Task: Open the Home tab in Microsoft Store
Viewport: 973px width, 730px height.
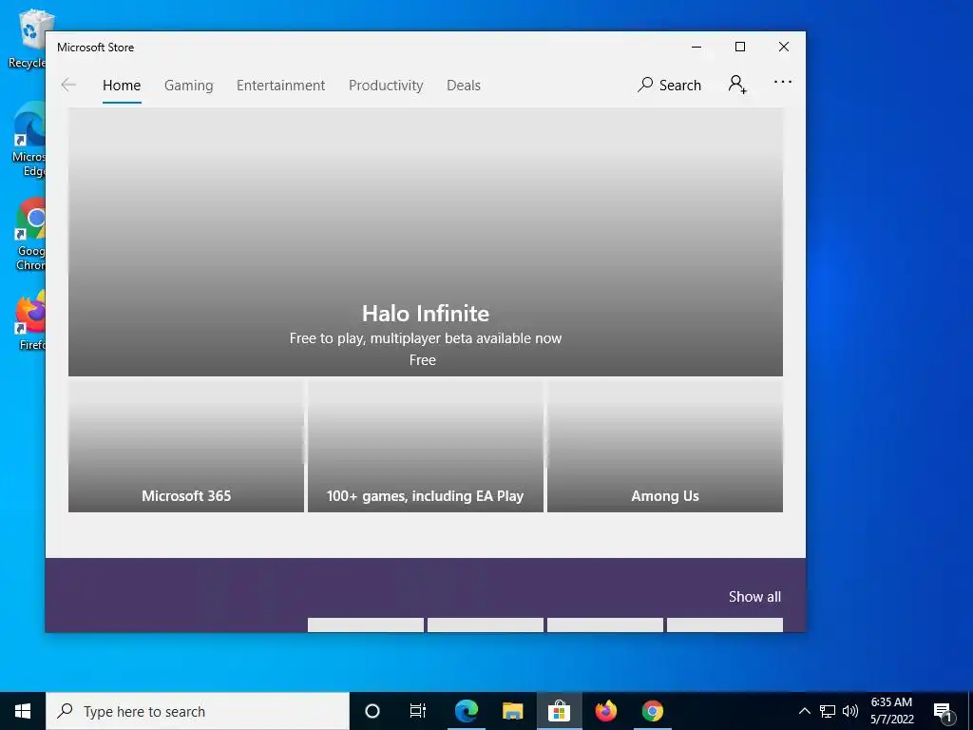Action: click(122, 85)
